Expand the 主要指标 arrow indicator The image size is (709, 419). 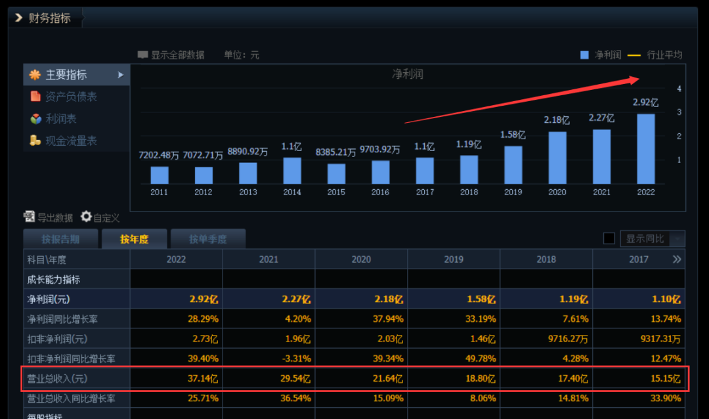pos(121,75)
